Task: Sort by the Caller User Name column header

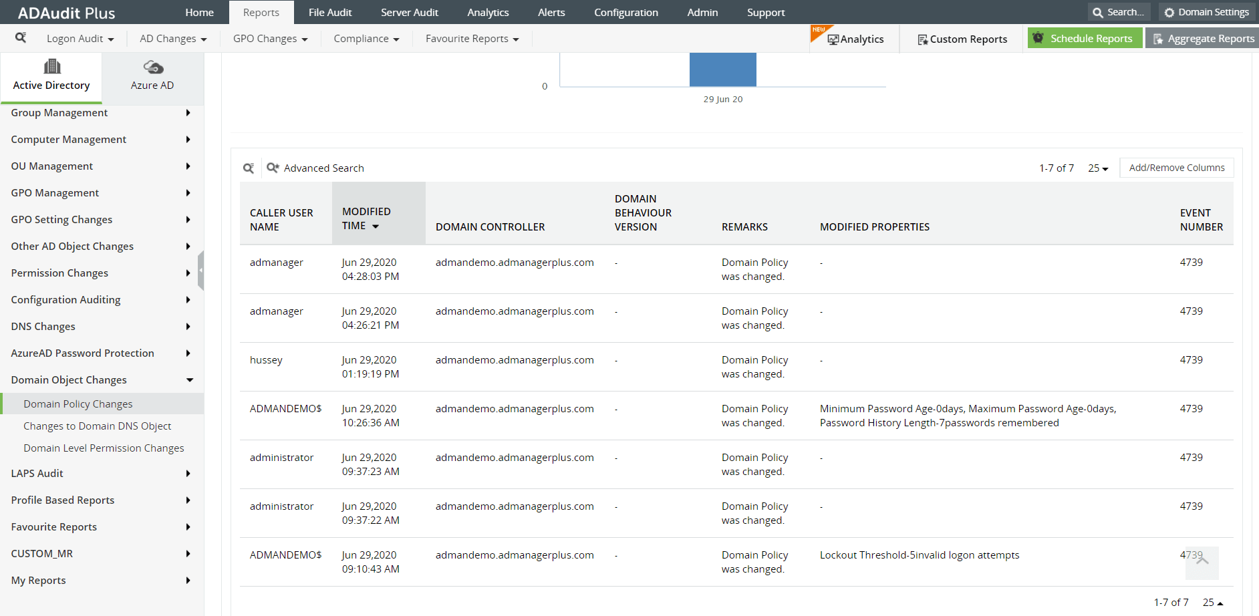Action: 281,220
